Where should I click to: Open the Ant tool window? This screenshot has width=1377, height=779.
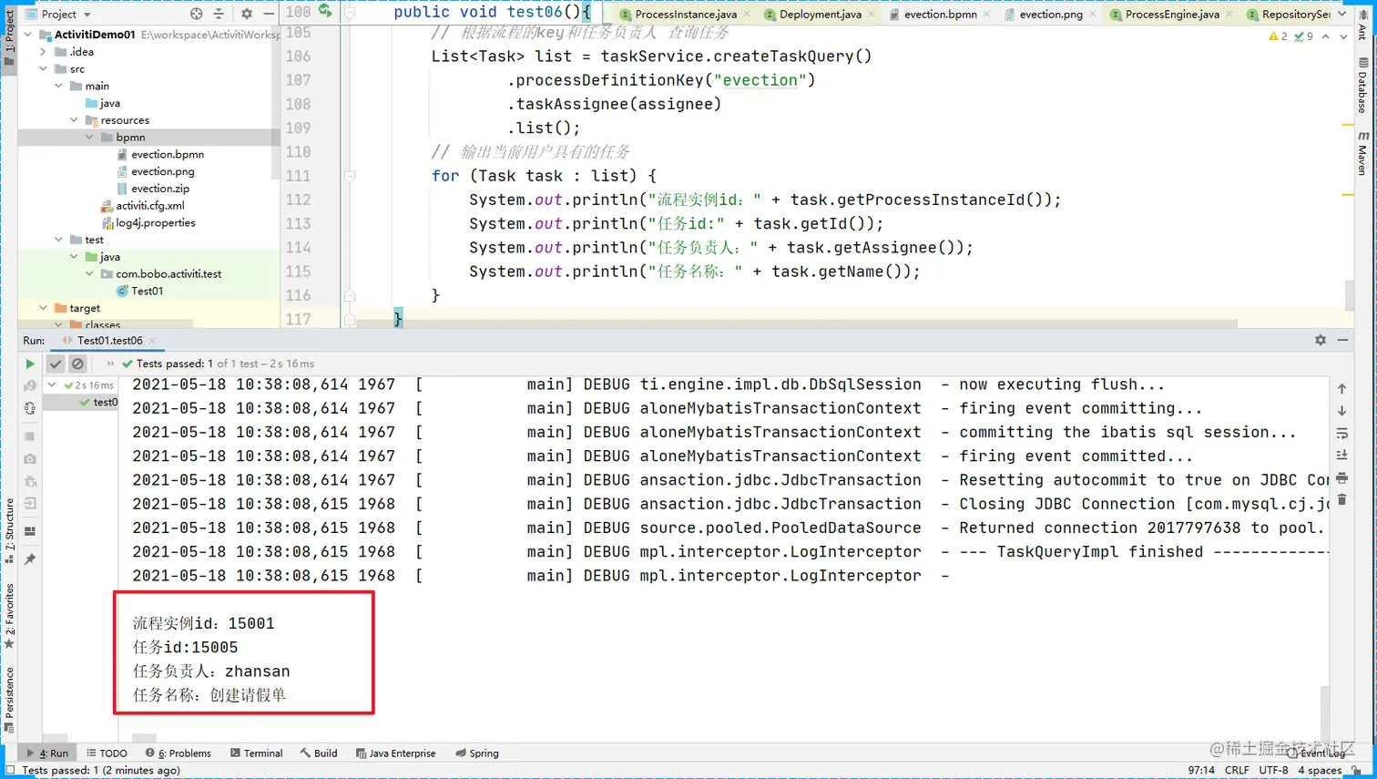point(1362,25)
